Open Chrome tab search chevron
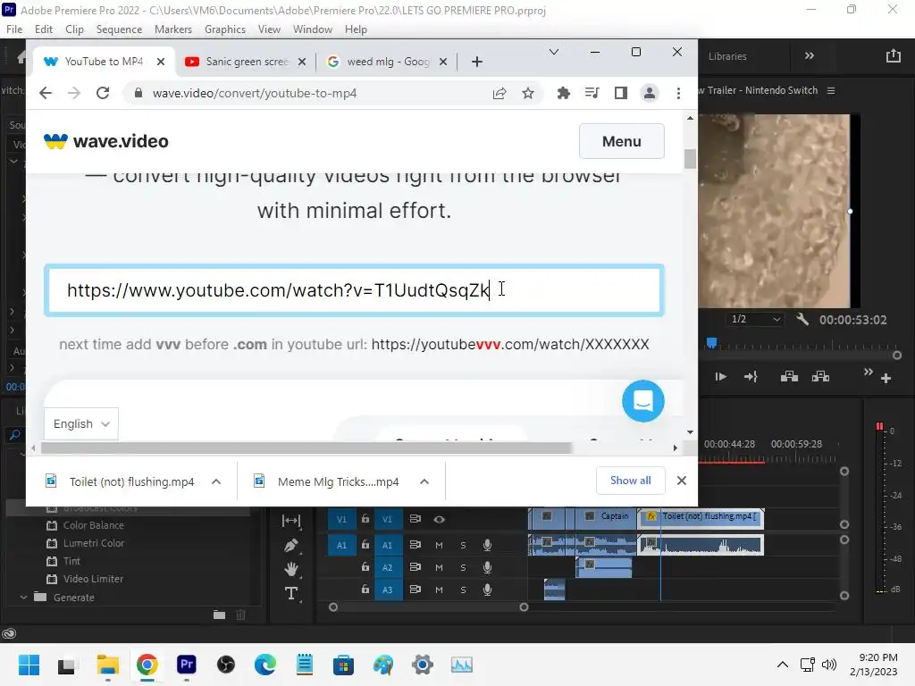Viewport: 915px width, 686px height. pyautogui.click(x=554, y=52)
